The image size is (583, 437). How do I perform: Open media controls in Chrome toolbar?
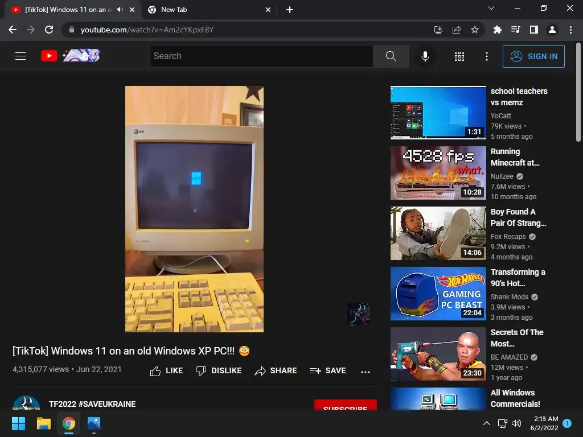pyautogui.click(x=515, y=30)
